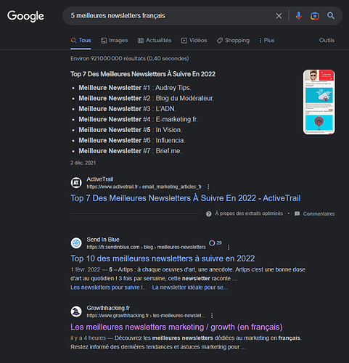Click the Google logo

click(x=25, y=16)
